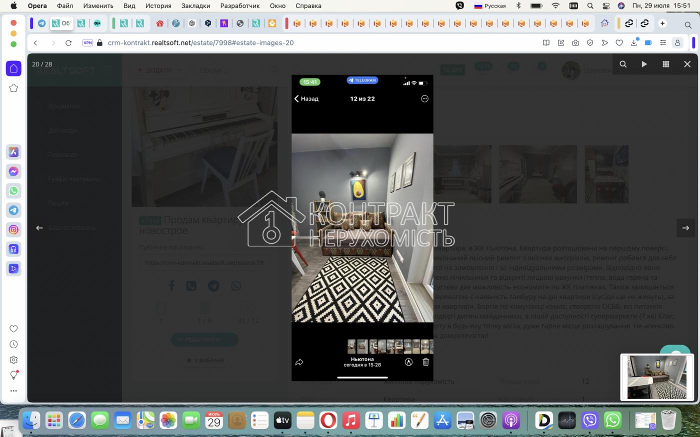Open Easy Setup sliders menu
Screen dimensions: 700x437
663,43
